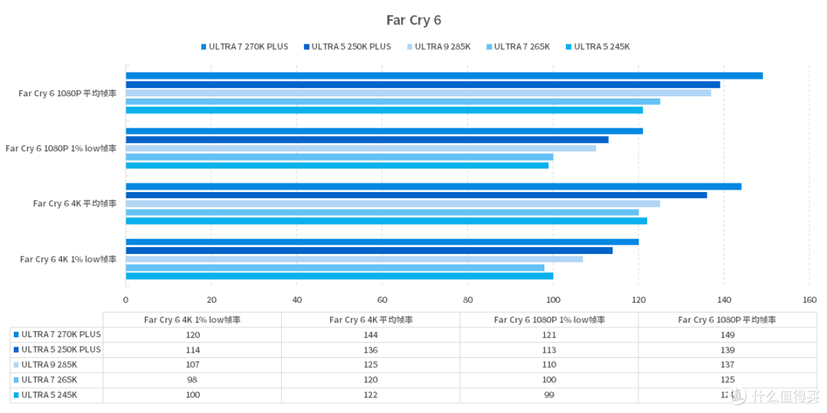Click the ULTRA 7 265K row swatch in table
Viewport: 827px width, 413px height.
[16, 380]
